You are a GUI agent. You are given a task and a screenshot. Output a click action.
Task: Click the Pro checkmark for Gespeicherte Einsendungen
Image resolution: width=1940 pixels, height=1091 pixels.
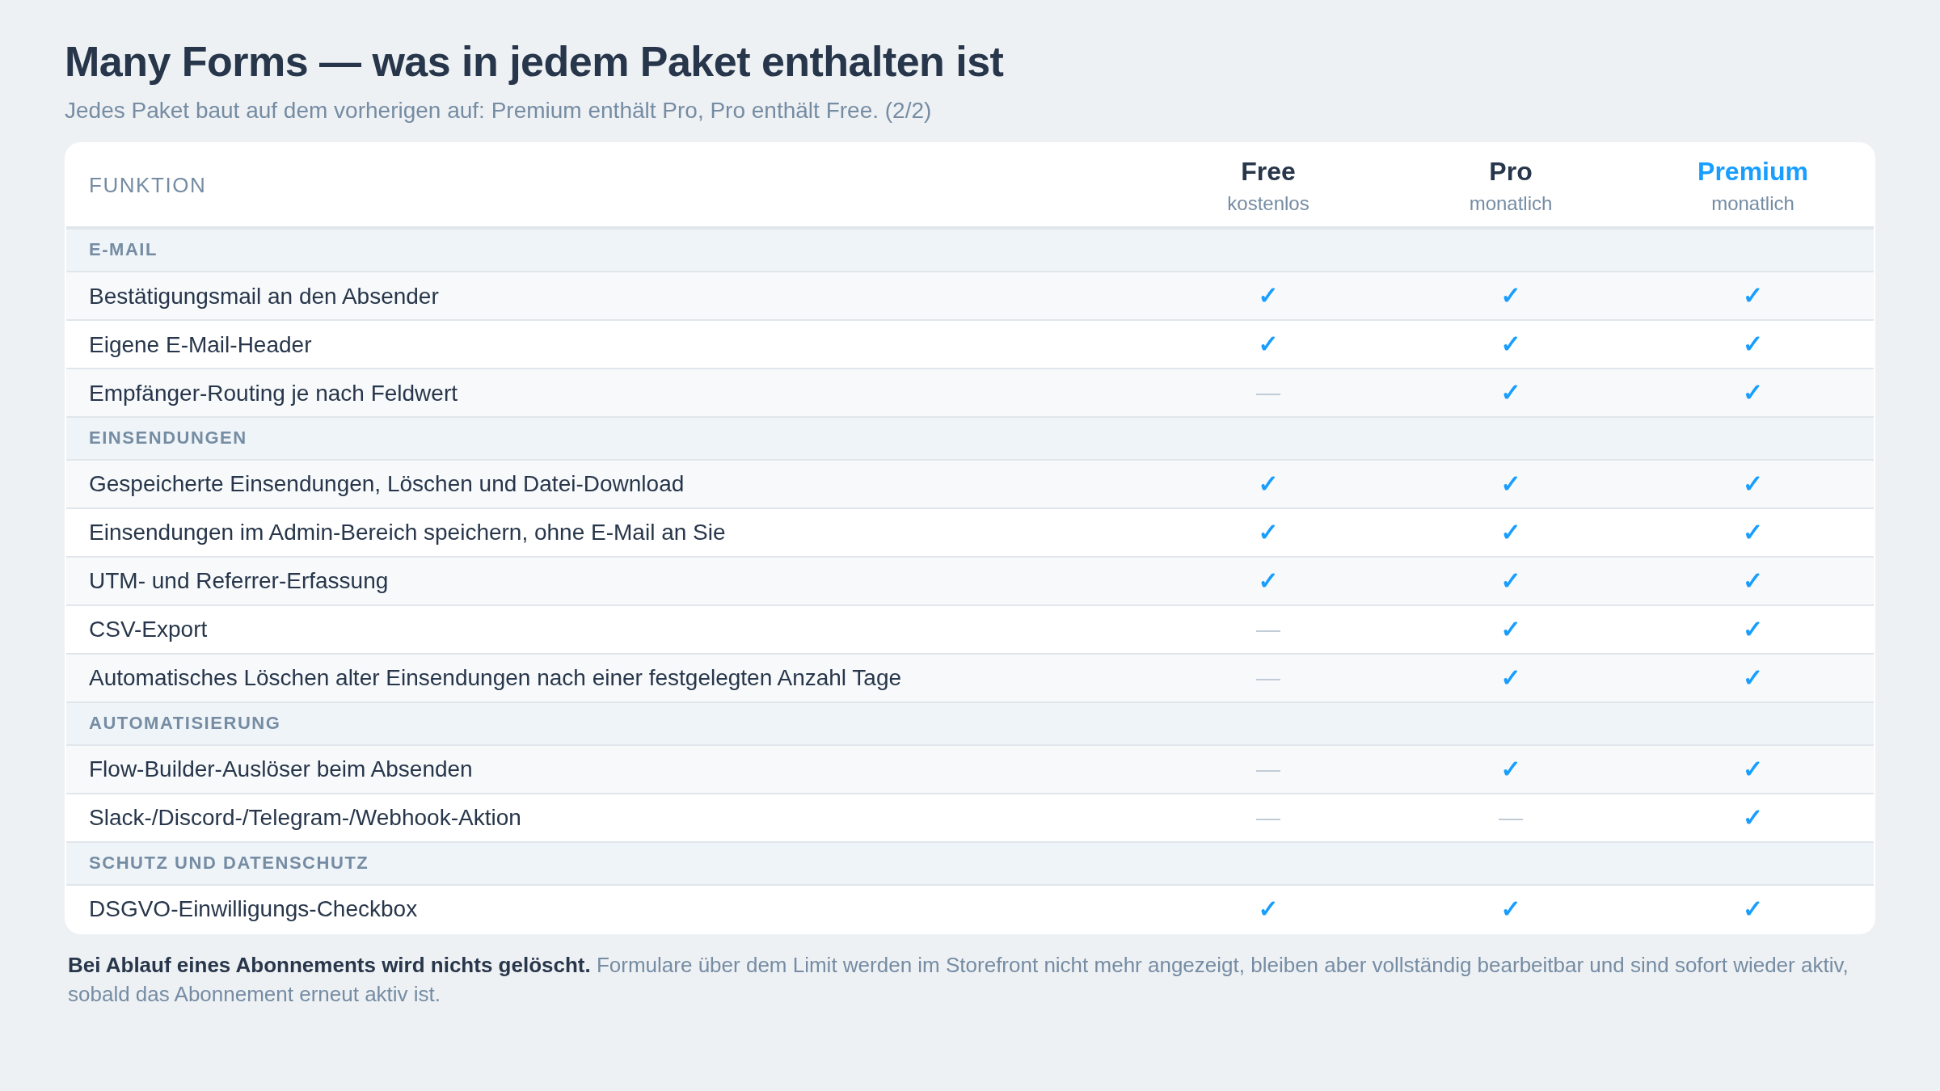coord(1510,484)
